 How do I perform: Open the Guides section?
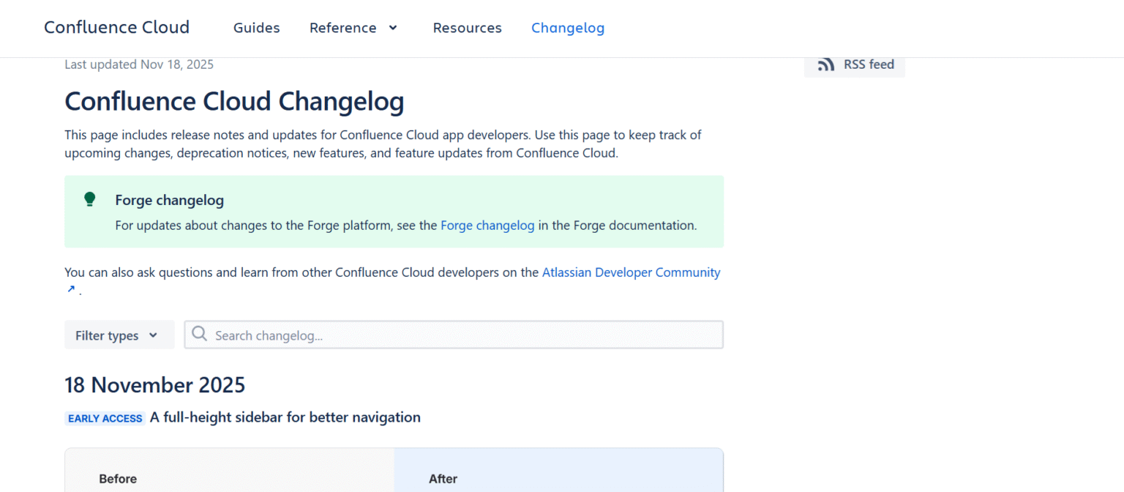(x=256, y=28)
